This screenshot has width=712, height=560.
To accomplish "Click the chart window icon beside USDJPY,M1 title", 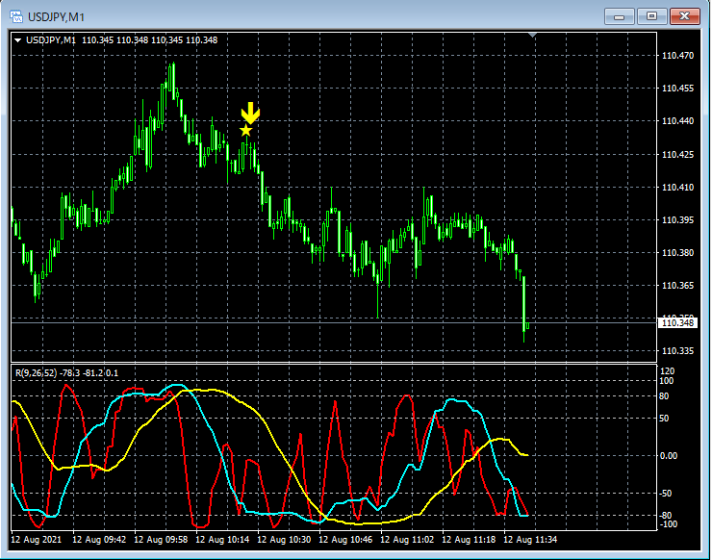I will click(16, 16).
